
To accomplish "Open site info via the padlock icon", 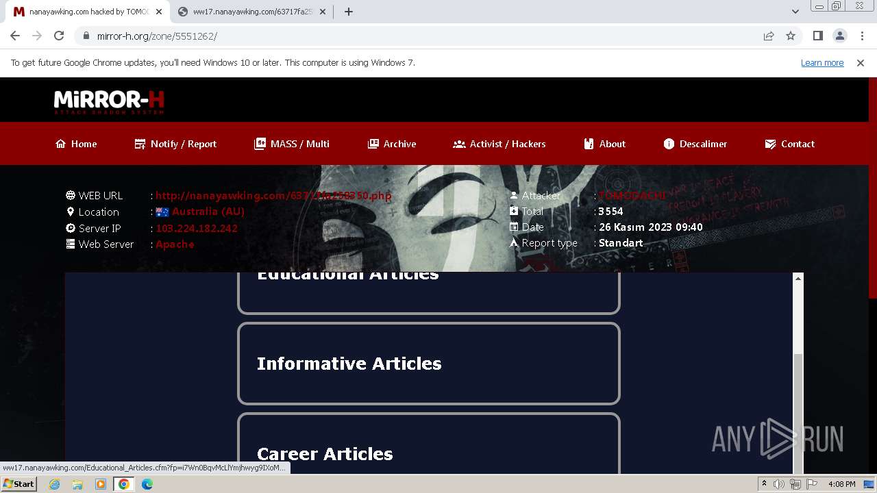I will pos(86,36).
